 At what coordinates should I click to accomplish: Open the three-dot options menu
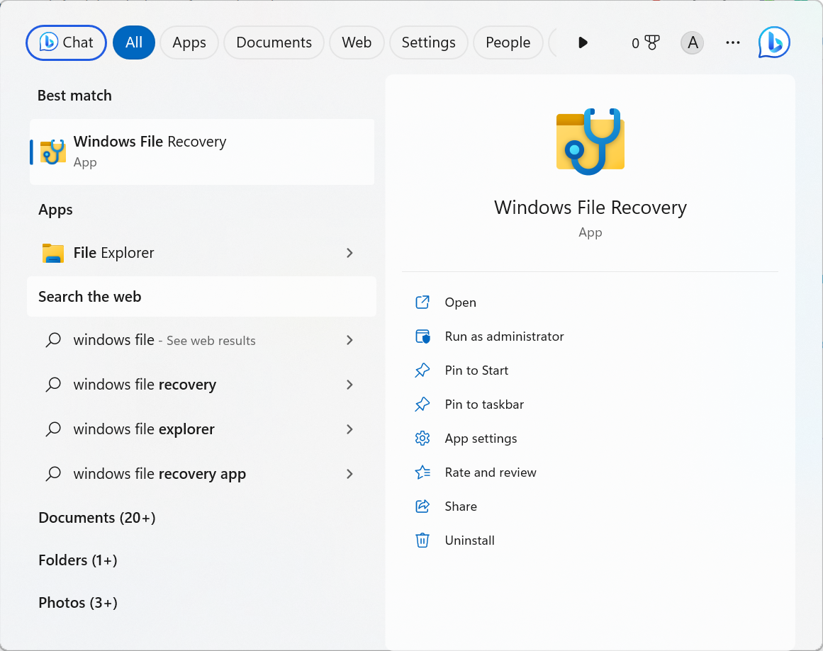coord(733,43)
